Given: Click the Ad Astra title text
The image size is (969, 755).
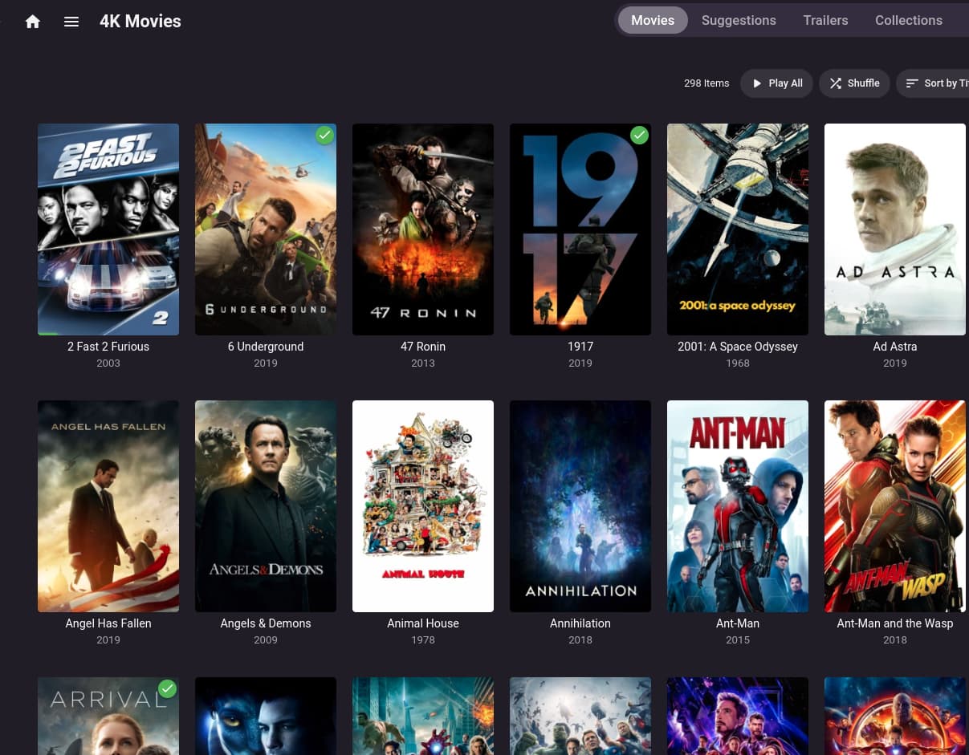Looking at the screenshot, I should [895, 347].
